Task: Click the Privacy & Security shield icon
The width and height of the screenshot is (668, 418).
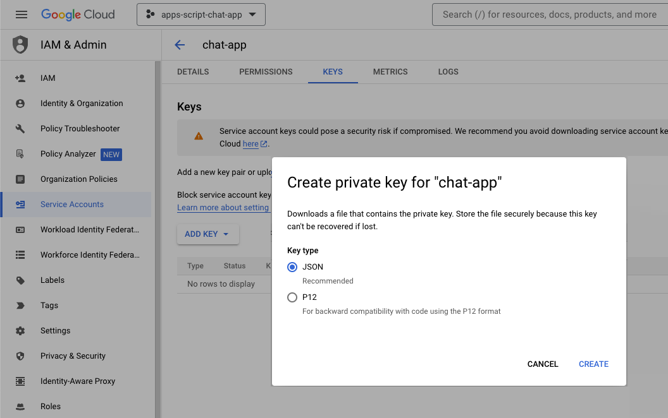Action: (x=20, y=356)
